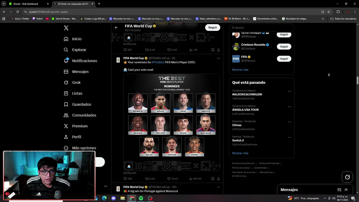The width and height of the screenshot is (359, 202).
Task: Click the back arrow beside FIFA World Cup
Action: coord(116,27)
